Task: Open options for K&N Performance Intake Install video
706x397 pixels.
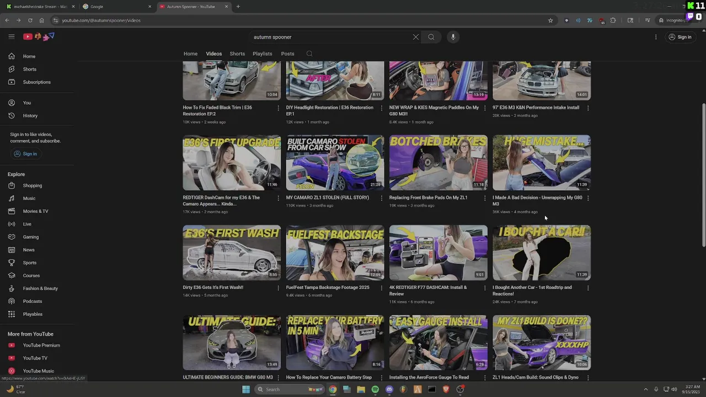Action: (588, 108)
